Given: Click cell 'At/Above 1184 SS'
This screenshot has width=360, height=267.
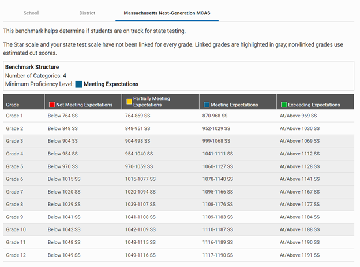Looking at the screenshot, I should click(299, 217).
